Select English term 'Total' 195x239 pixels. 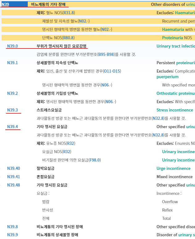click(x=167, y=218)
